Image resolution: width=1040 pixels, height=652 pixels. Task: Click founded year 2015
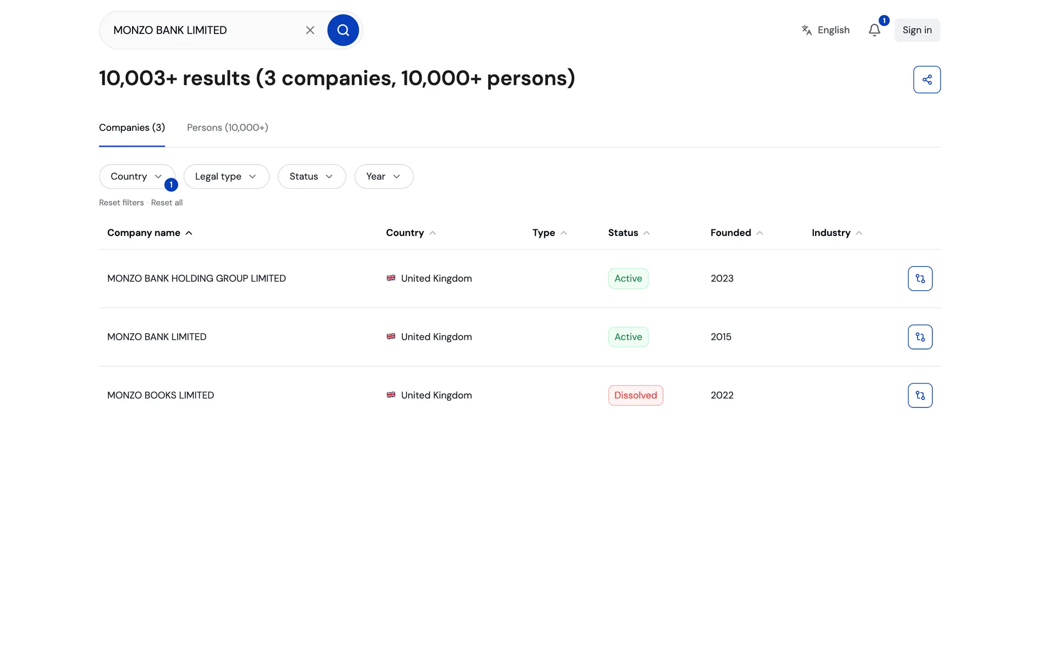pos(721,337)
